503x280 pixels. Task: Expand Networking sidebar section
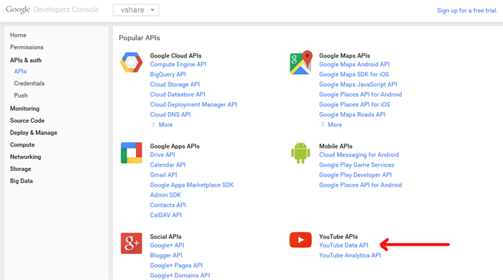point(25,157)
